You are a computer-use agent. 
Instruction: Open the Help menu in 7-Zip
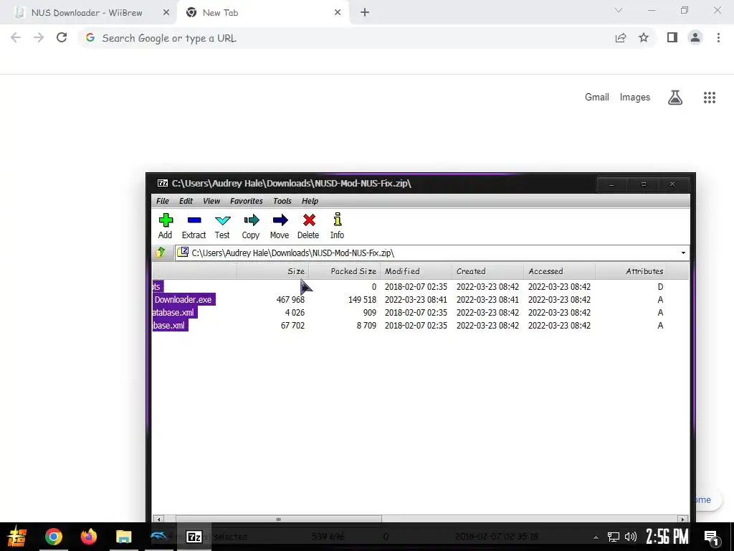[x=310, y=201]
